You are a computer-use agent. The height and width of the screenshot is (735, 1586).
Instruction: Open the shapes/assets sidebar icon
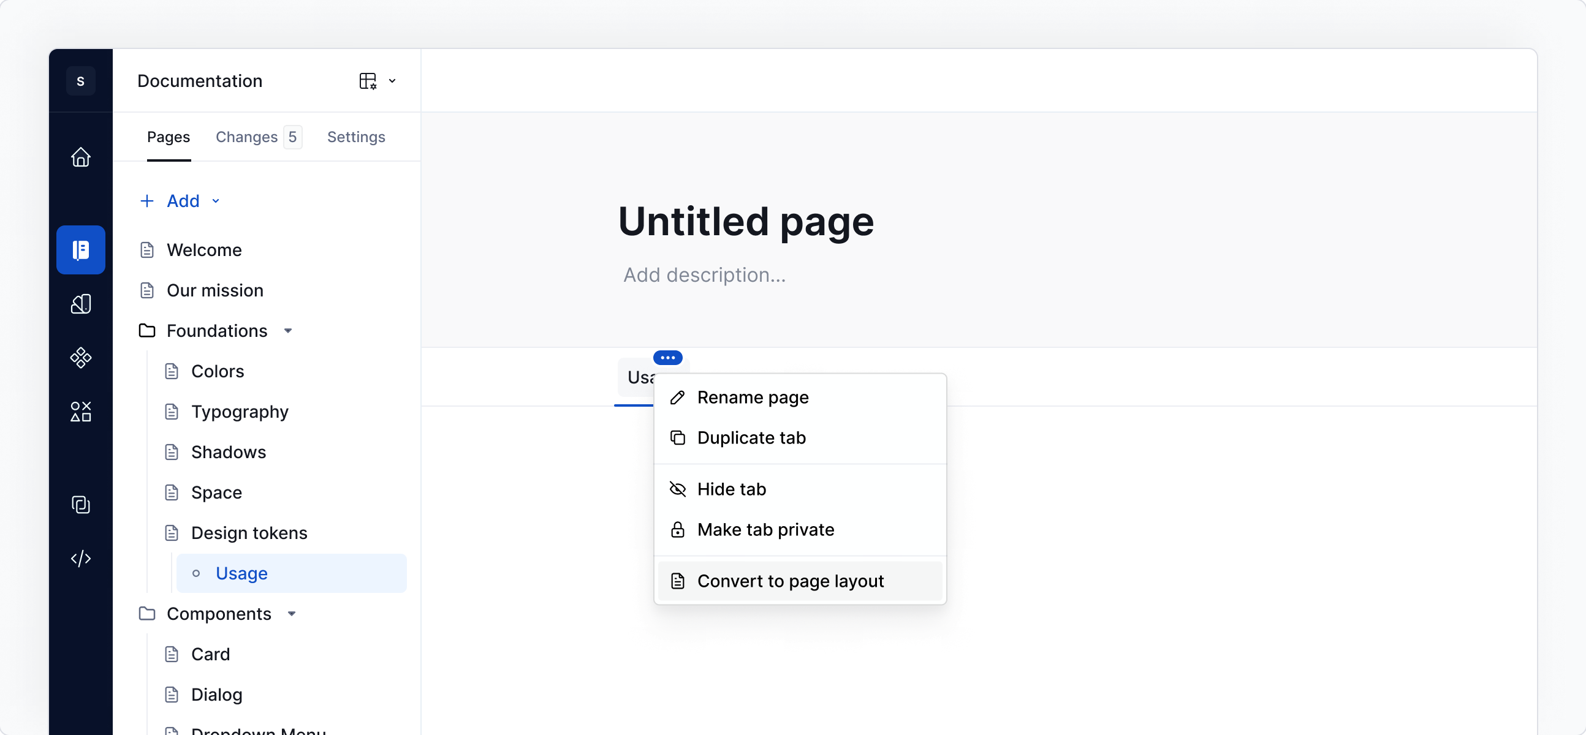click(x=81, y=412)
